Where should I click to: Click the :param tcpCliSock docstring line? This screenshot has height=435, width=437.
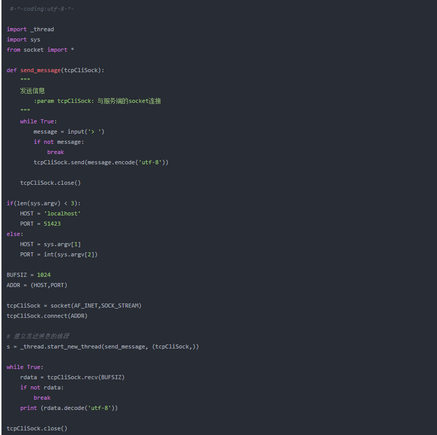coord(97,101)
